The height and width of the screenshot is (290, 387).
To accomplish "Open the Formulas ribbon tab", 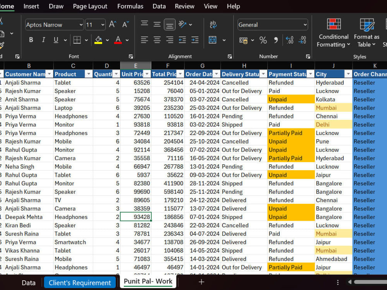I will (x=130, y=6).
